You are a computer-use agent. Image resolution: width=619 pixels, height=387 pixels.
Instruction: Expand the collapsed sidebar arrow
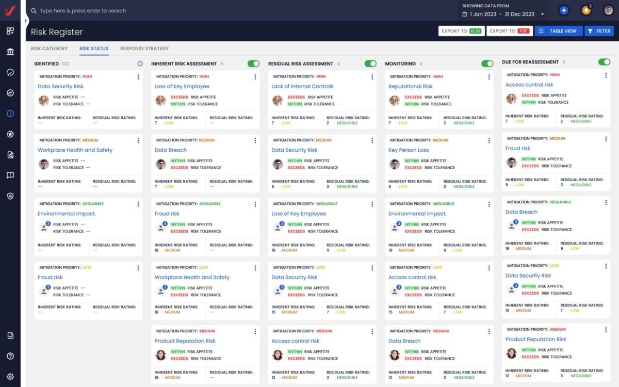[x=26, y=21]
